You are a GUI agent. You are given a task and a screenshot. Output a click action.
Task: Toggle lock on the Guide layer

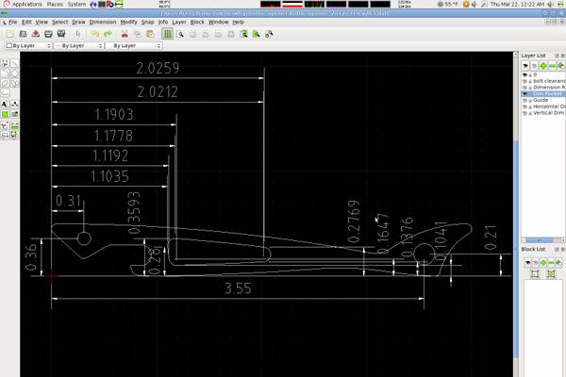click(530, 100)
